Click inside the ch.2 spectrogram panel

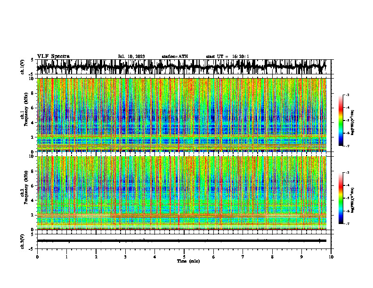(181, 193)
